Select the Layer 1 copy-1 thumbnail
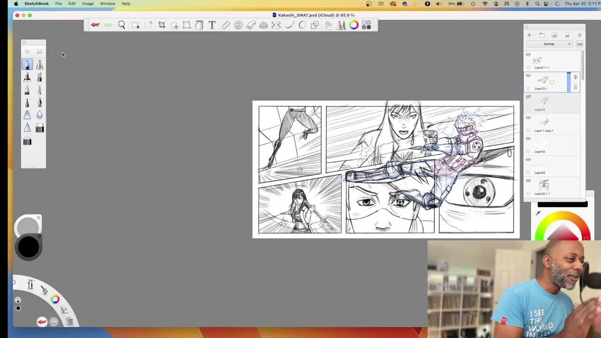 tap(544, 123)
